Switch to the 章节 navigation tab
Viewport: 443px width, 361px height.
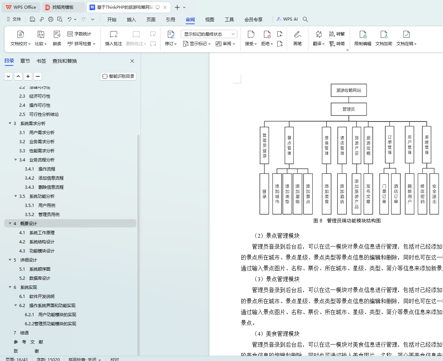(x=25, y=61)
